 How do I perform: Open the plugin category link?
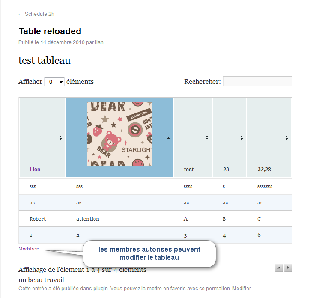tap(101, 289)
